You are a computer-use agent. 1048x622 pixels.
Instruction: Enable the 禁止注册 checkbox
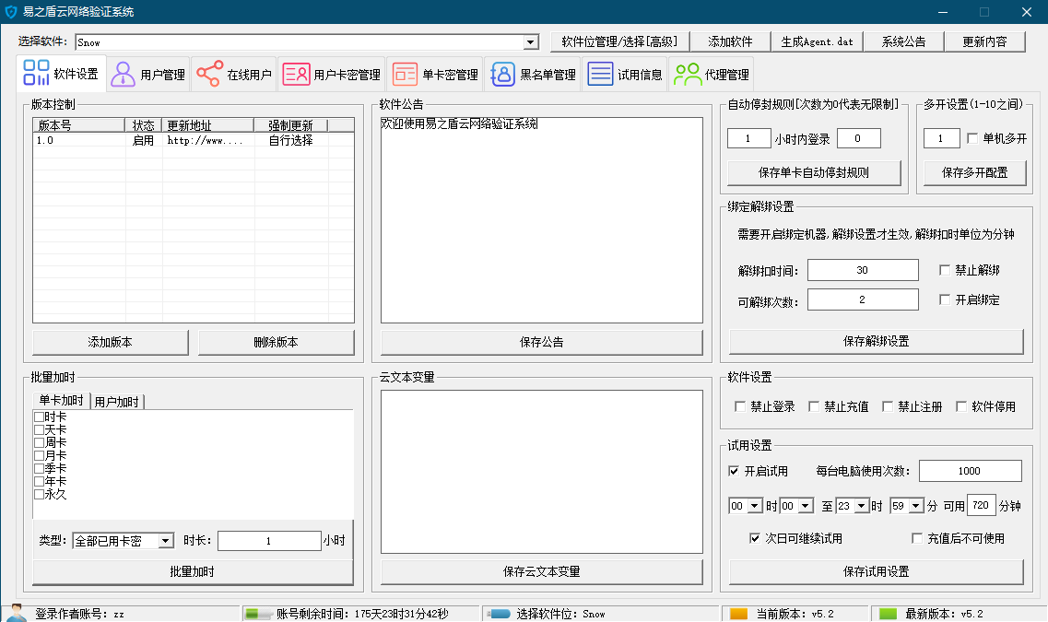click(888, 406)
